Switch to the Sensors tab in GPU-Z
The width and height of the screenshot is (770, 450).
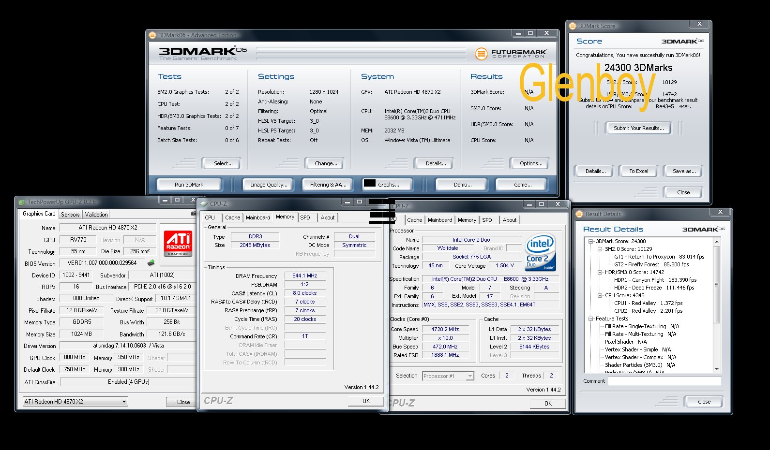pyautogui.click(x=70, y=214)
